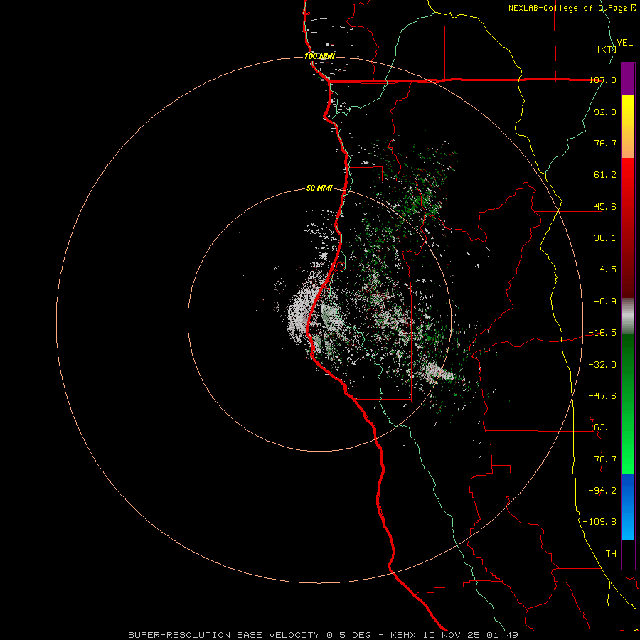Click the 100 NMI range ring label

click(319, 56)
